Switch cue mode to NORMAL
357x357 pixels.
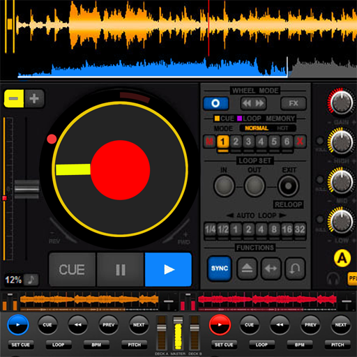(257, 128)
